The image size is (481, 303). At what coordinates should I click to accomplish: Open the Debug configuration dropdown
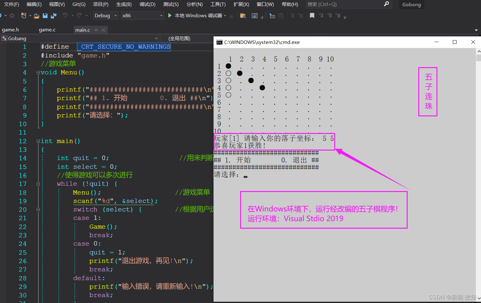tap(105, 16)
